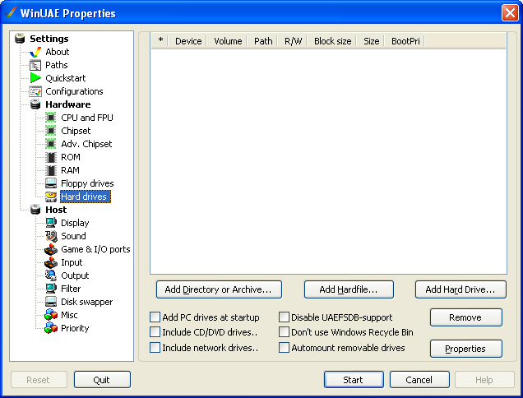Click the Paths icon in tree

pyautogui.click(x=35, y=65)
